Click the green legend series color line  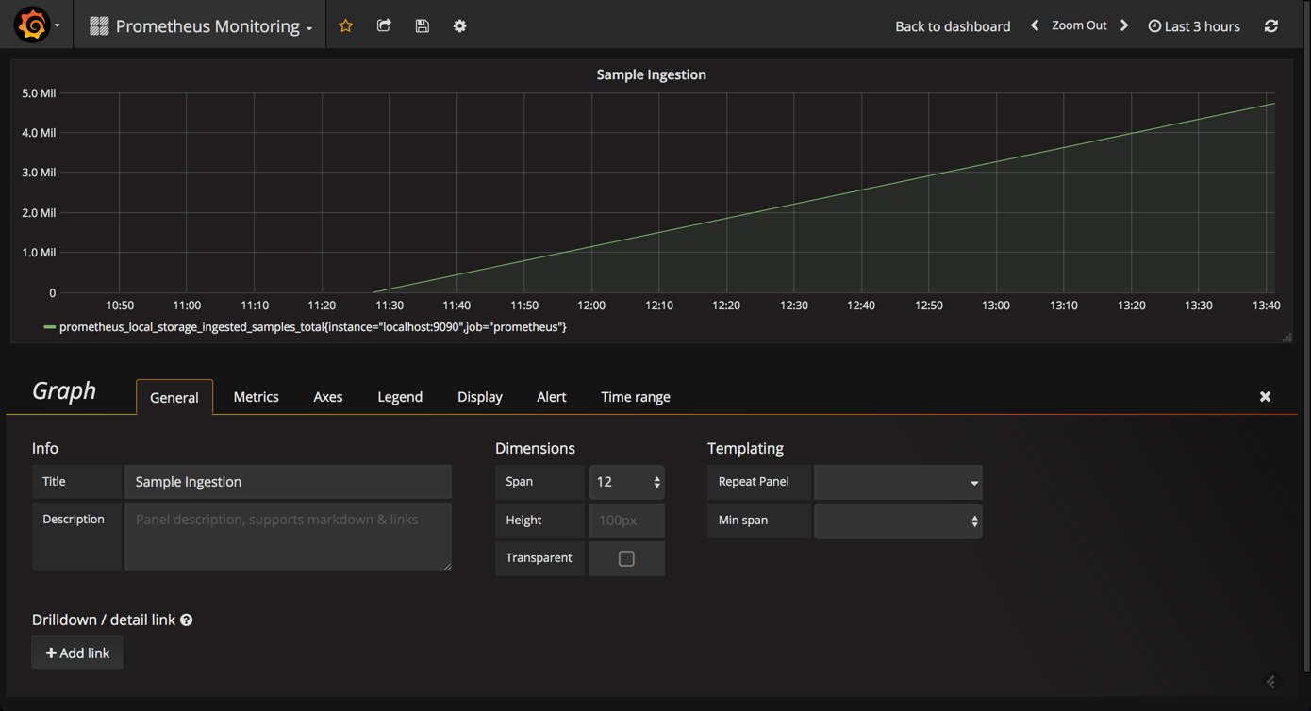[49, 327]
